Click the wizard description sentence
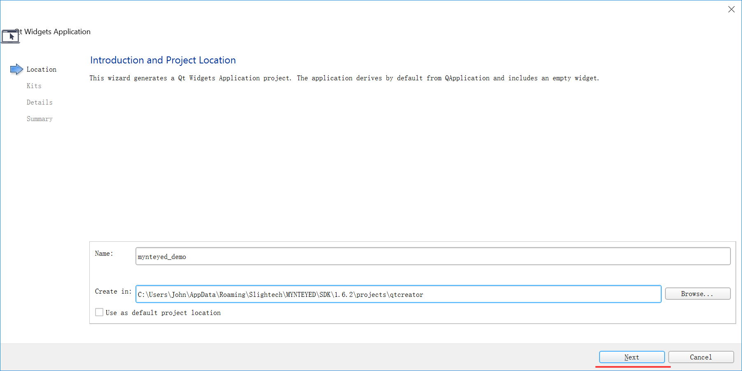The width and height of the screenshot is (742, 371). 344,78
